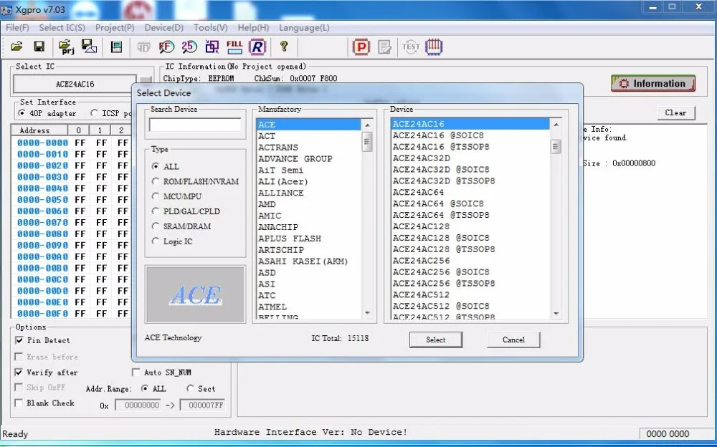Open the Help(H) menu
Viewport: 717px width, 447px height.
(x=253, y=27)
